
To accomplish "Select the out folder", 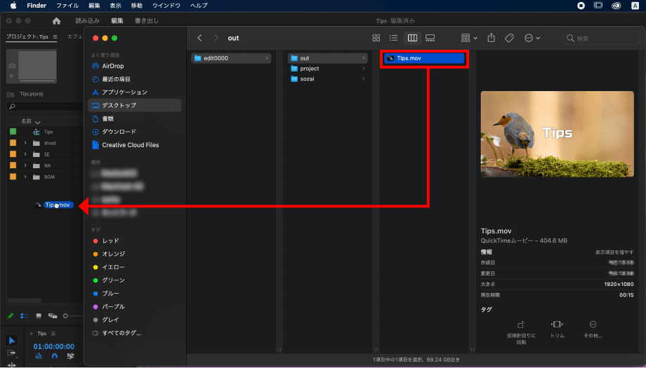I will [327, 58].
